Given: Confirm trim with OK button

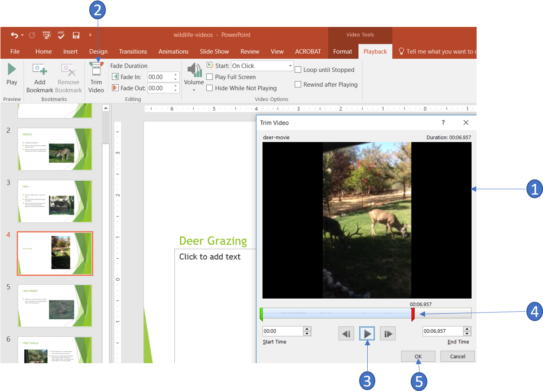Looking at the screenshot, I should pos(418,356).
